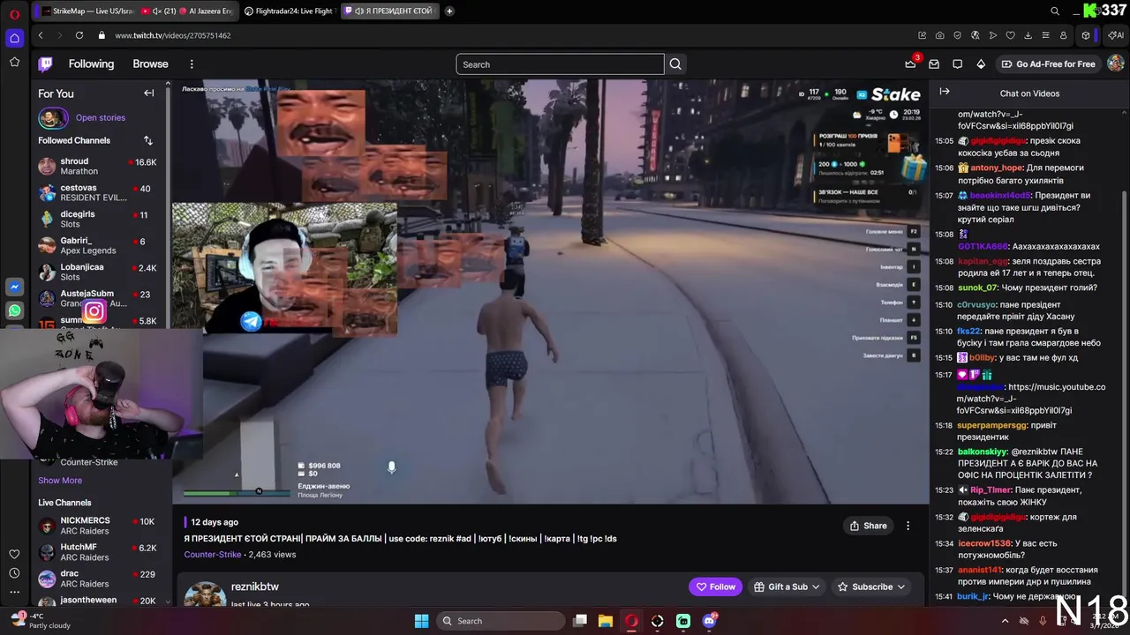This screenshot has width=1130, height=635.
Task: Open video options three-dot menu beside Share
Action: click(x=908, y=526)
